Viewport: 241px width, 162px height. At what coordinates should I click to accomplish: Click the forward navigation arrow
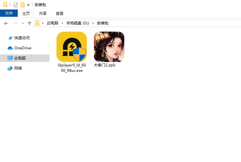pyautogui.click(x=15, y=23)
